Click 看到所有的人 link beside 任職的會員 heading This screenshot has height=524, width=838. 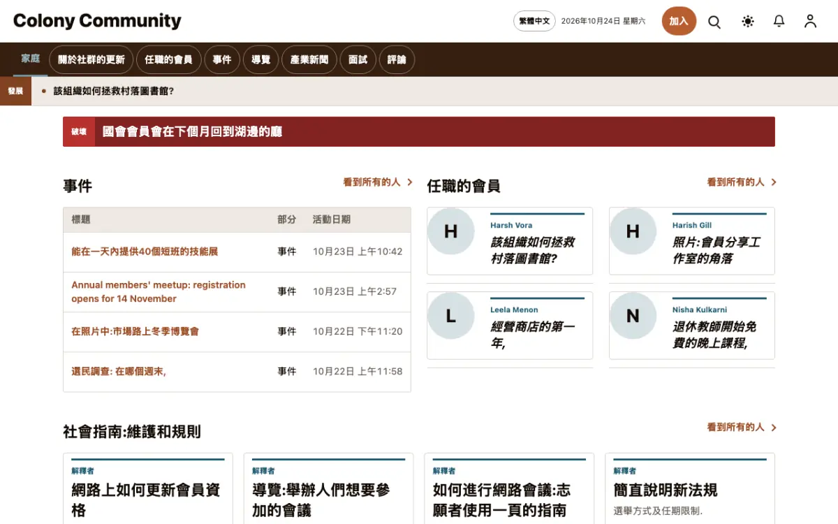tap(742, 182)
